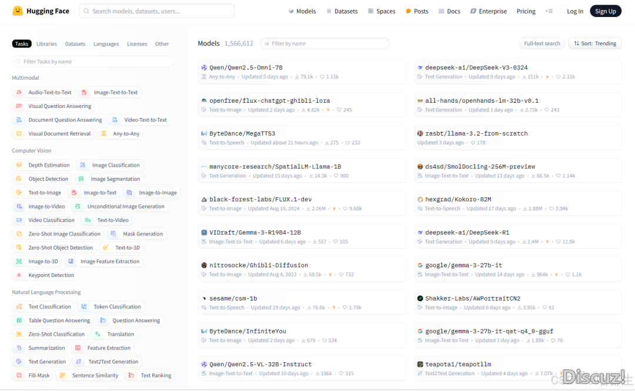635x391 pixels.
Task: Click the Visual Question Answering icon
Action: point(19,106)
